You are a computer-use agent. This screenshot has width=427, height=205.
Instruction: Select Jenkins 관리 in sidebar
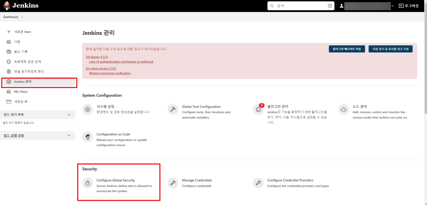39,82
